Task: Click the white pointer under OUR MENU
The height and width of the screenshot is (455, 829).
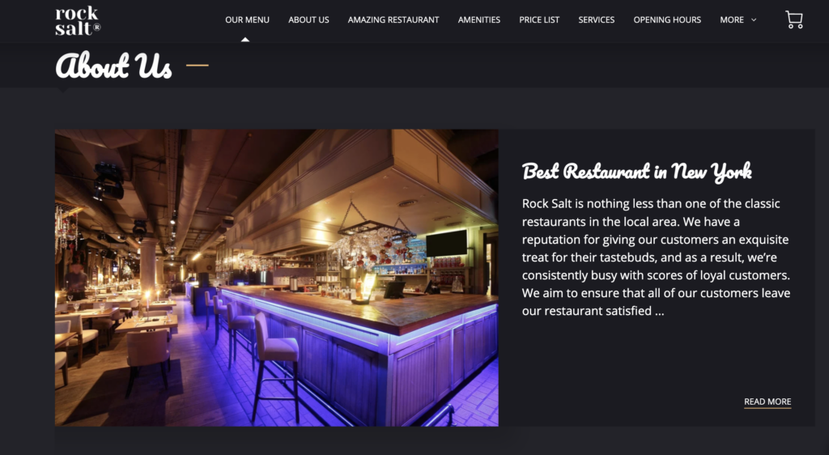Action: tap(245, 39)
